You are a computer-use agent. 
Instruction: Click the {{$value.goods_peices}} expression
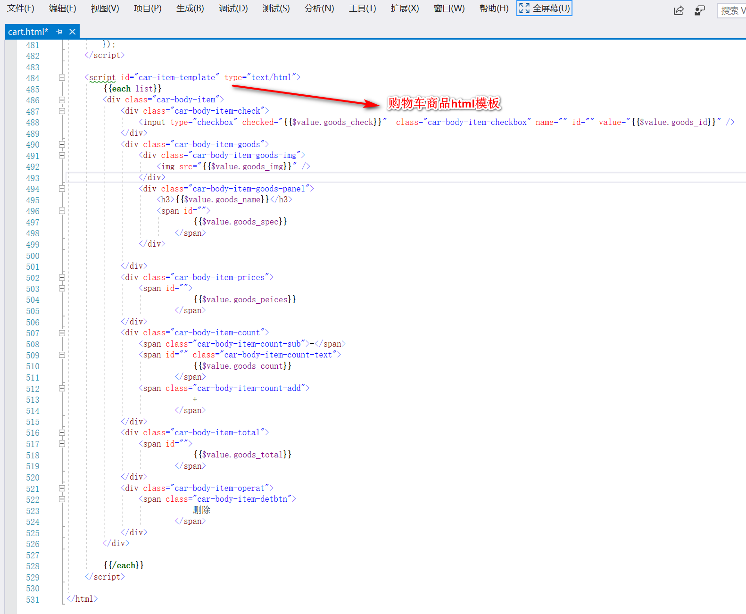[x=245, y=299]
